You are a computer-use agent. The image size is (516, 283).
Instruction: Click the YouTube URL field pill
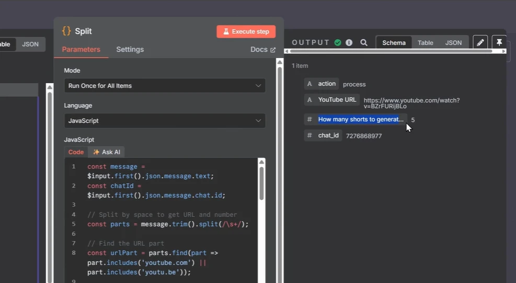click(331, 99)
